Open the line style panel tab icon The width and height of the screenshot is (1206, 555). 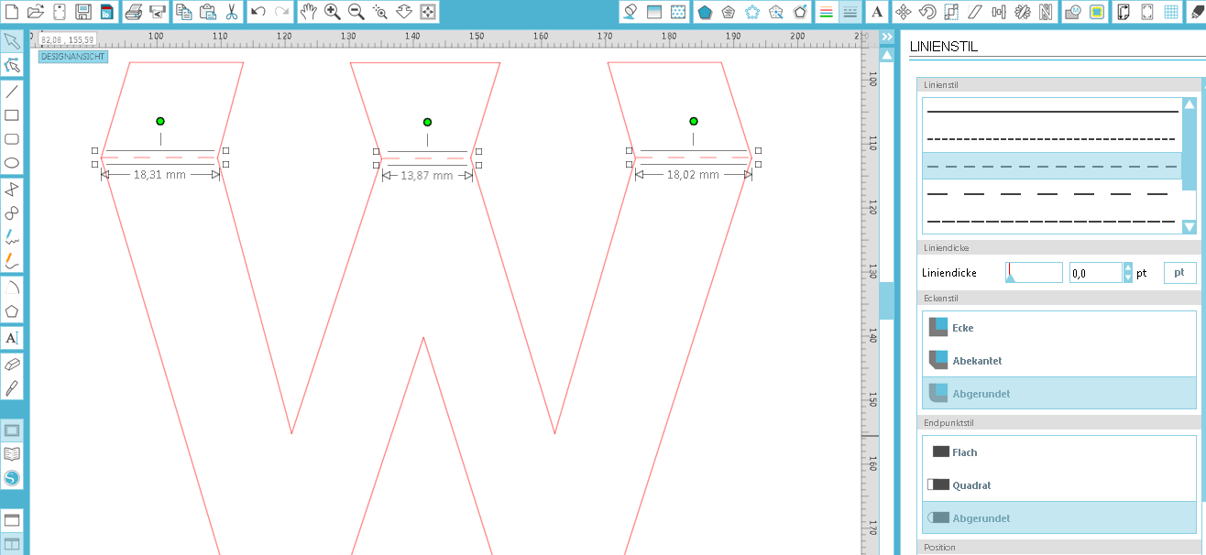pyautogui.click(x=850, y=12)
